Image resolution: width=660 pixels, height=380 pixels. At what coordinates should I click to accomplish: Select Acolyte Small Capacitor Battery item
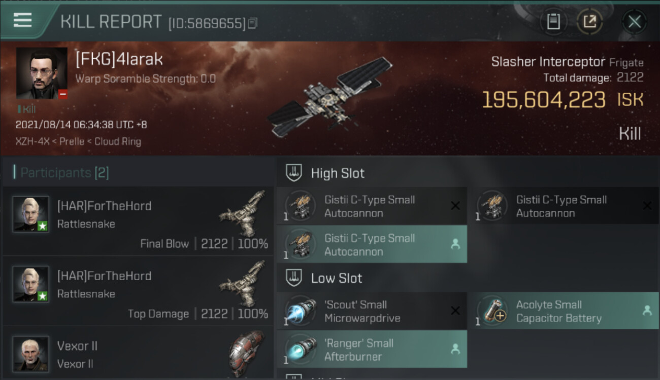[564, 311]
